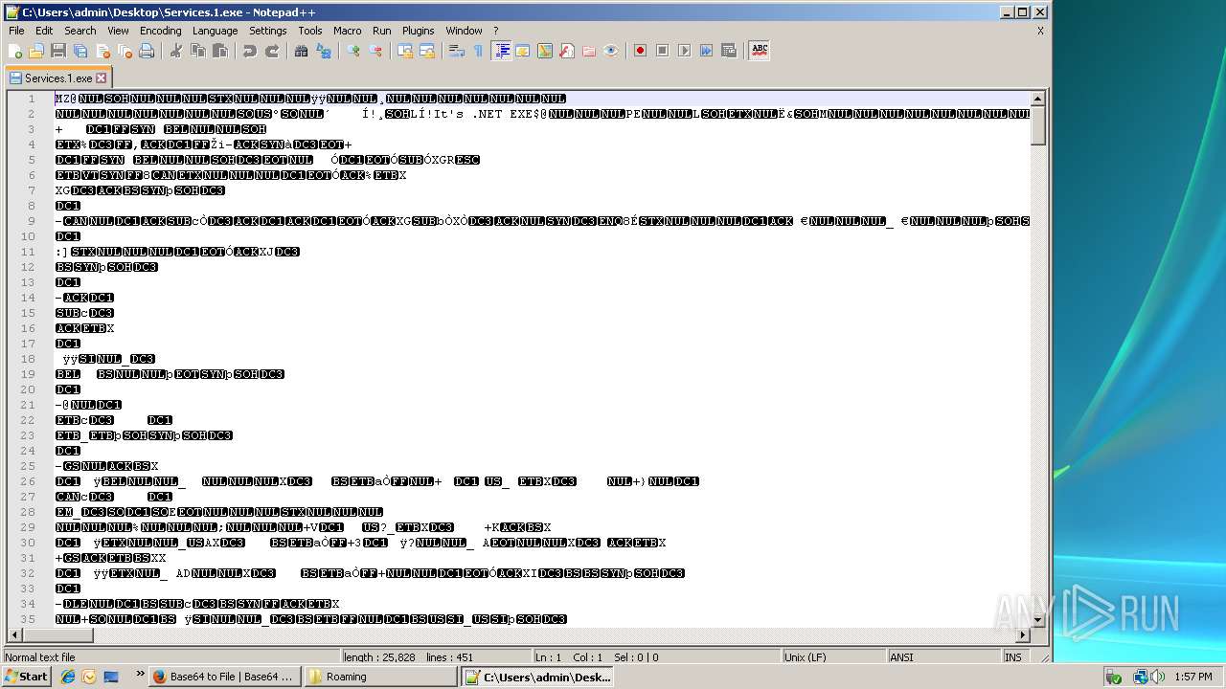Click the Zoom Out toolbar icon
The image size is (1226, 689).
[375, 51]
